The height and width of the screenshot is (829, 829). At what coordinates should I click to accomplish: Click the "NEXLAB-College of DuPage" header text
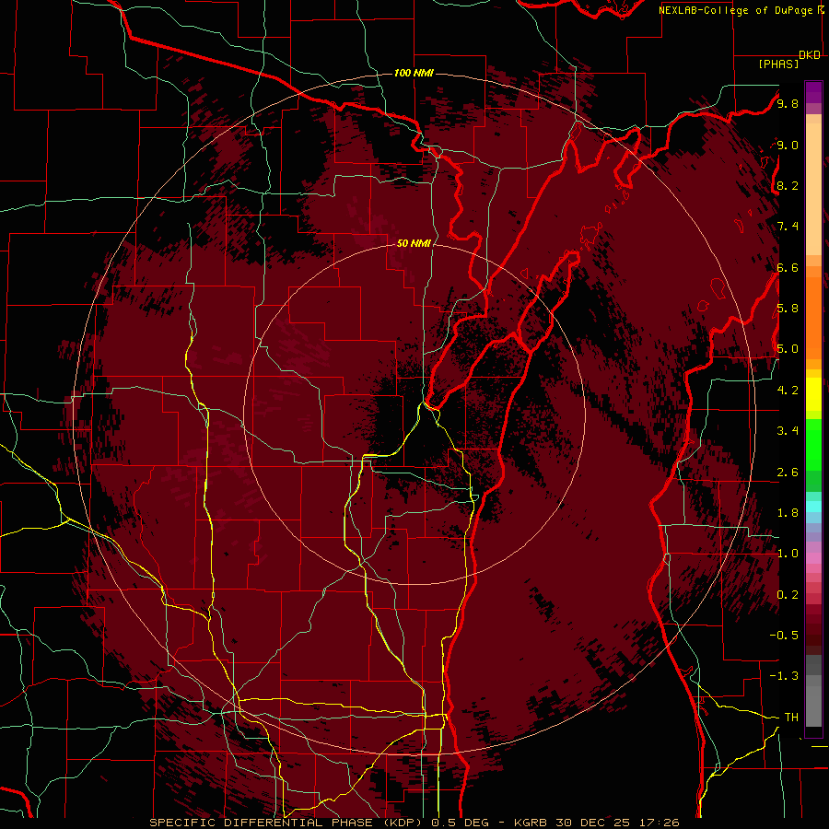coord(737,10)
